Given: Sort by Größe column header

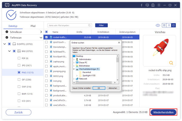Looking at the screenshot, I should pyautogui.click(x=79, y=32).
